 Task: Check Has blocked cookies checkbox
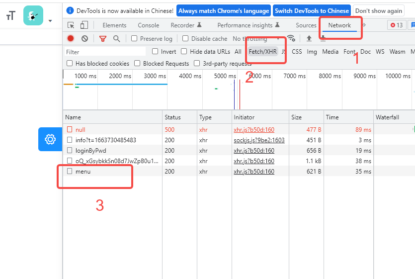(70, 63)
